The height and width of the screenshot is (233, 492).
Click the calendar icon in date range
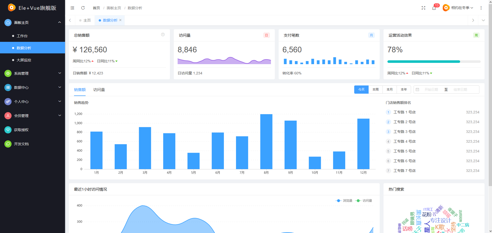[417, 90]
